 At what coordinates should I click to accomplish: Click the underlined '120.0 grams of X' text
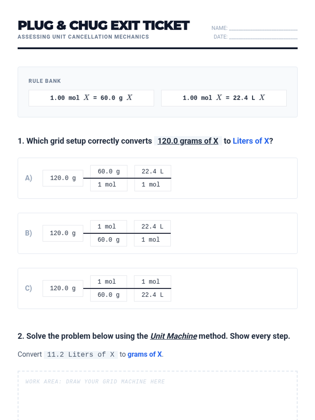point(188,141)
